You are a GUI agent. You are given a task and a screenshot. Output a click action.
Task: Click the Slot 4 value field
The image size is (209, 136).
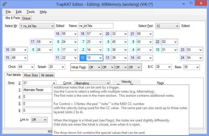click(37, 97)
